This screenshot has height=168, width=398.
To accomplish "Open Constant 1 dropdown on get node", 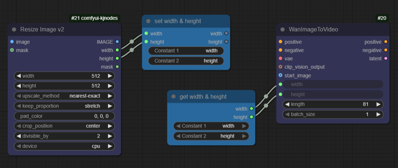I will point(211,126).
